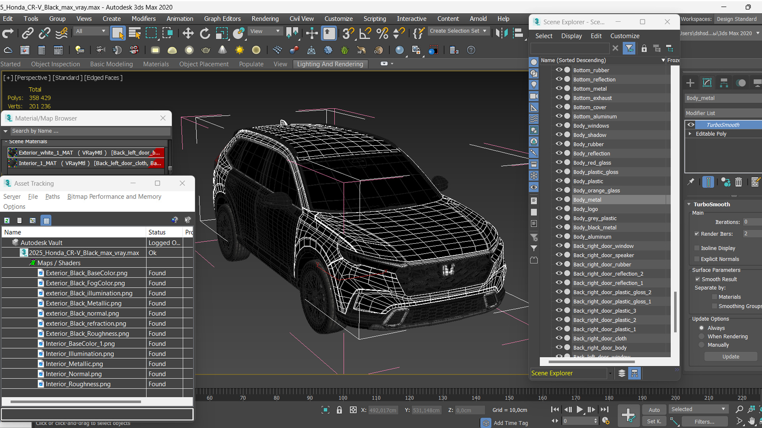
Task: Click the Mirror tool icon
Action: [x=502, y=33]
